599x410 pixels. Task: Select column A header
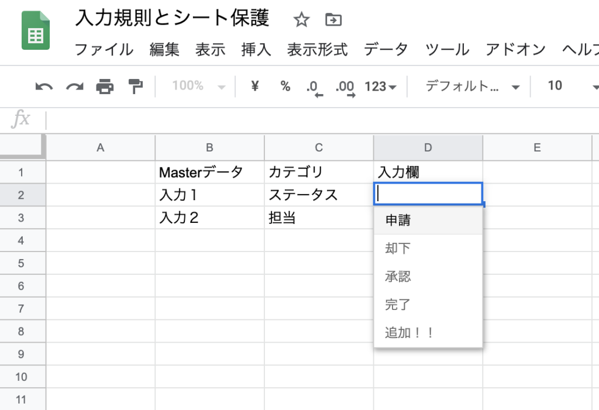point(101,147)
